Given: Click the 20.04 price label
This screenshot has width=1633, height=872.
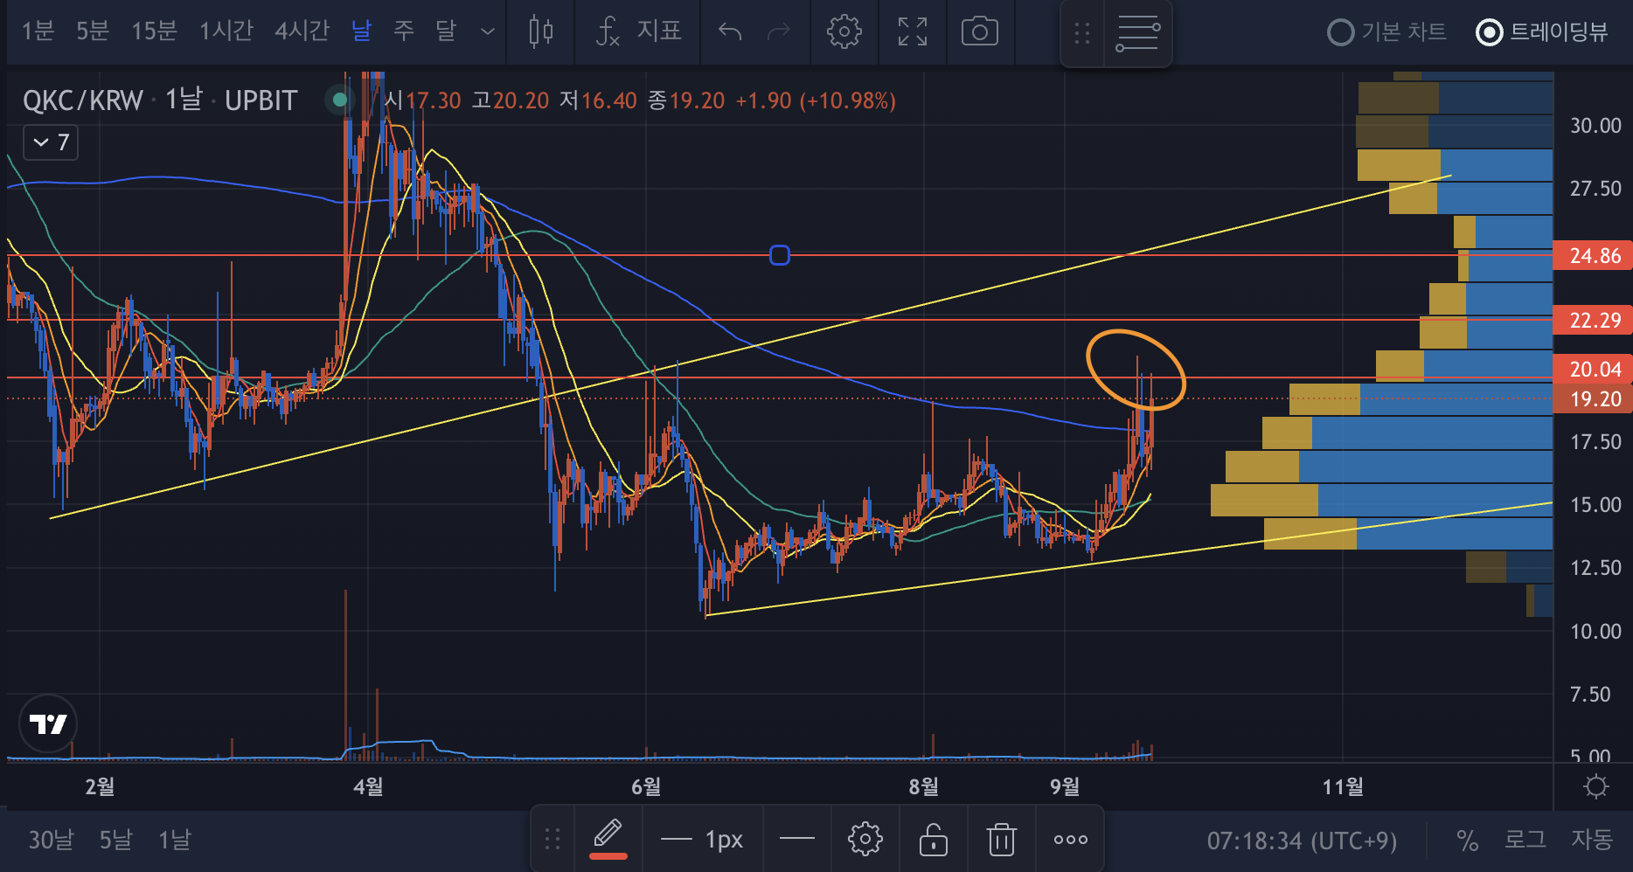Looking at the screenshot, I should click(x=1595, y=370).
